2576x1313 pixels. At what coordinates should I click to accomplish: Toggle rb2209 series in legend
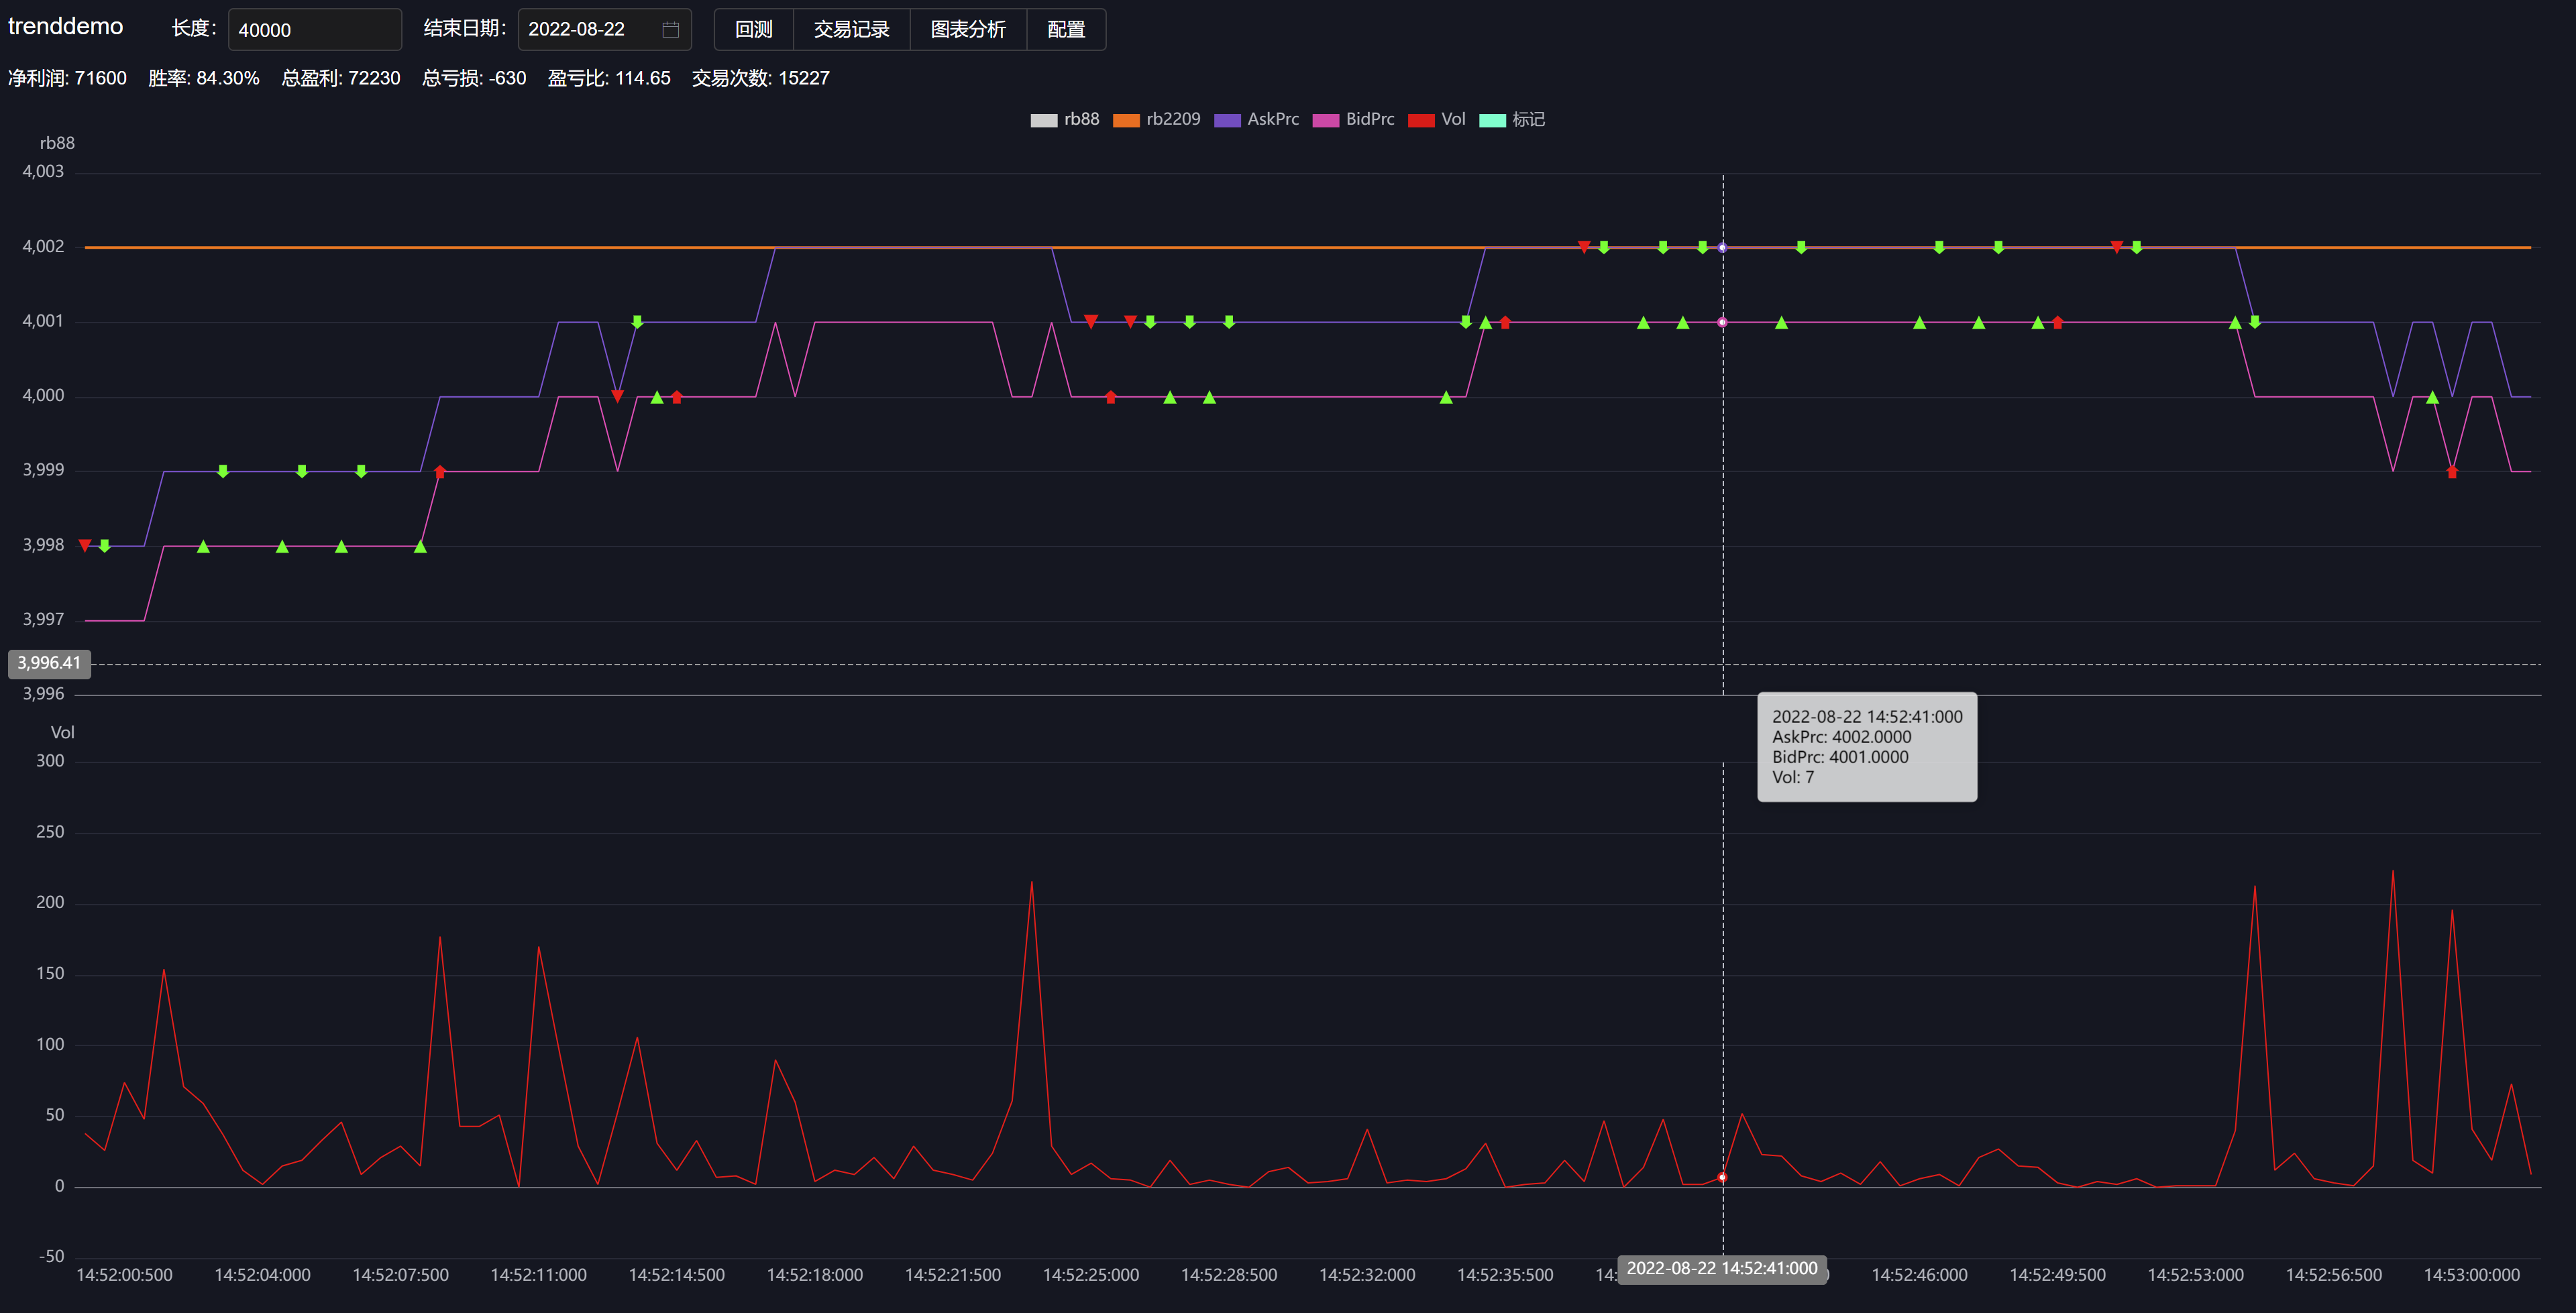point(1157,119)
